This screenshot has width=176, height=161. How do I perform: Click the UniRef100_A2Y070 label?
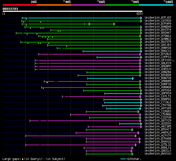[x=158, y=136]
